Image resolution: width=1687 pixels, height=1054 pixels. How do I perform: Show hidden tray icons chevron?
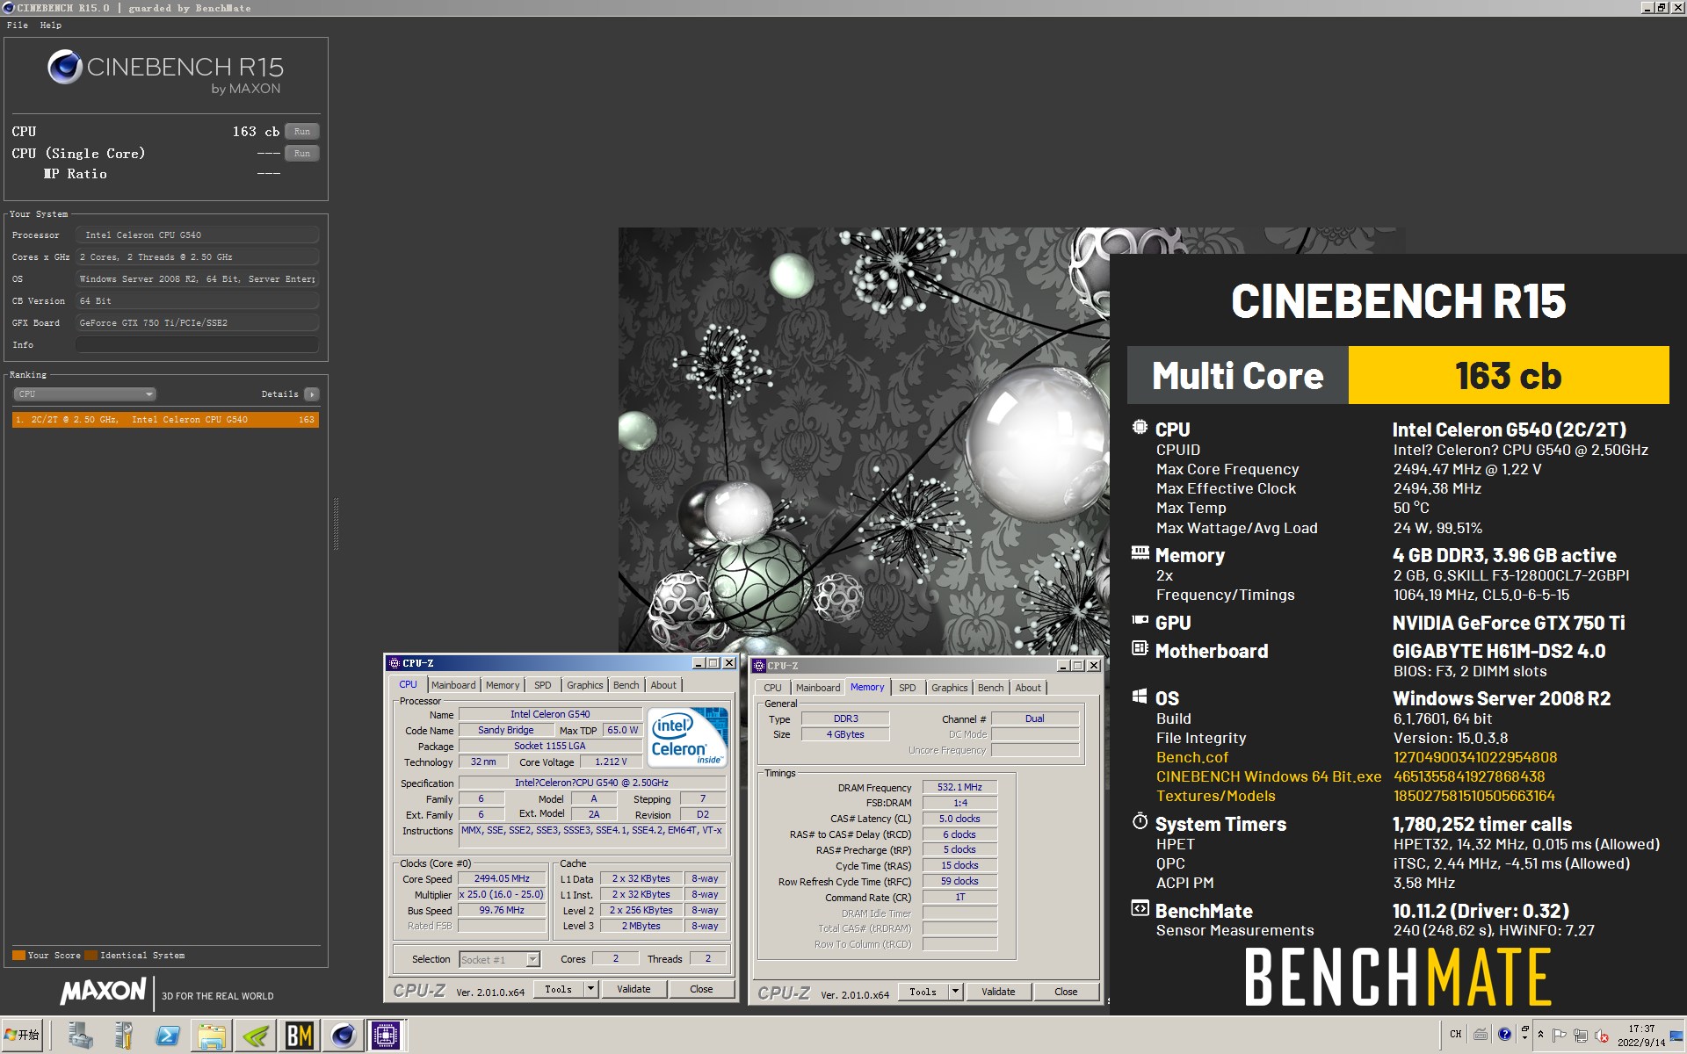(1540, 1035)
